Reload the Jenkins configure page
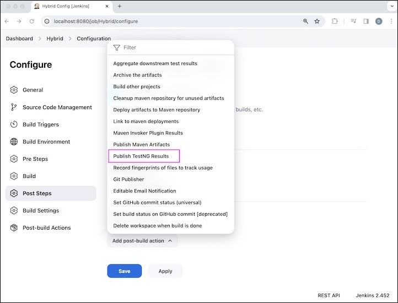 pyautogui.click(x=32, y=21)
